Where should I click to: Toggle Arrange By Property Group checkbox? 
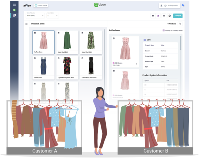click(x=164, y=30)
